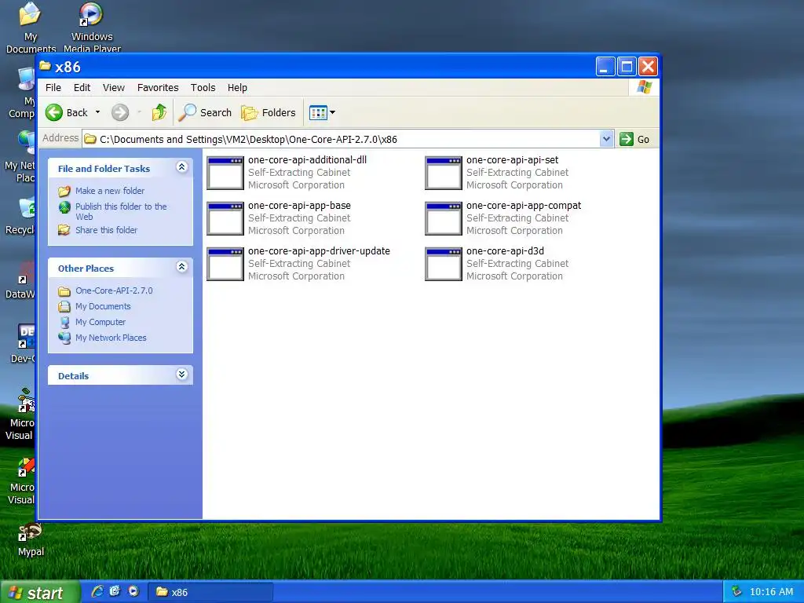Select one-core-api-d3d file icon
804x603 pixels.
tap(444, 264)
